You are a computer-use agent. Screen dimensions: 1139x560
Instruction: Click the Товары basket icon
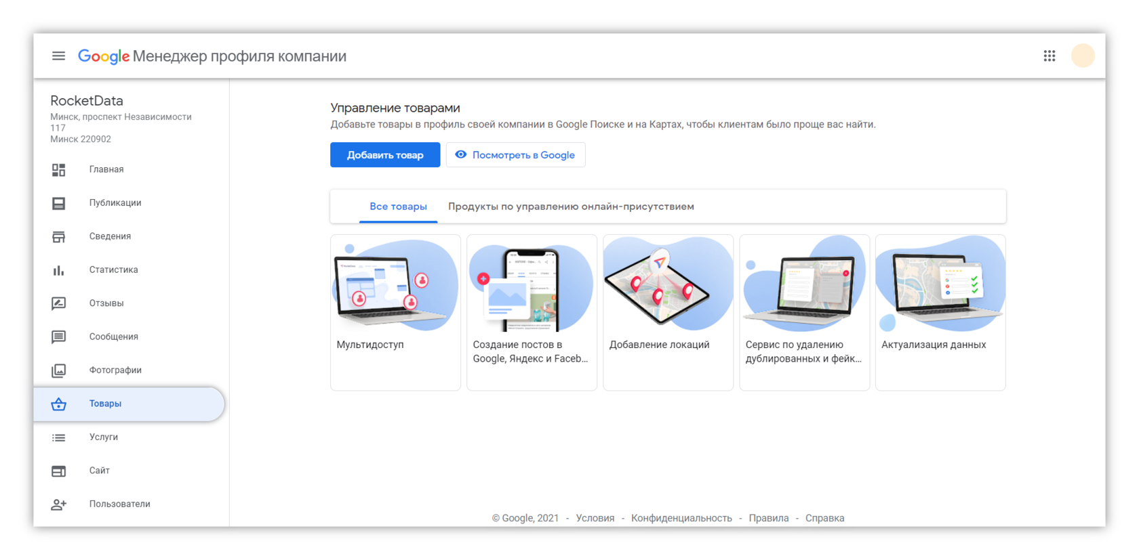[x=59, y=404]
